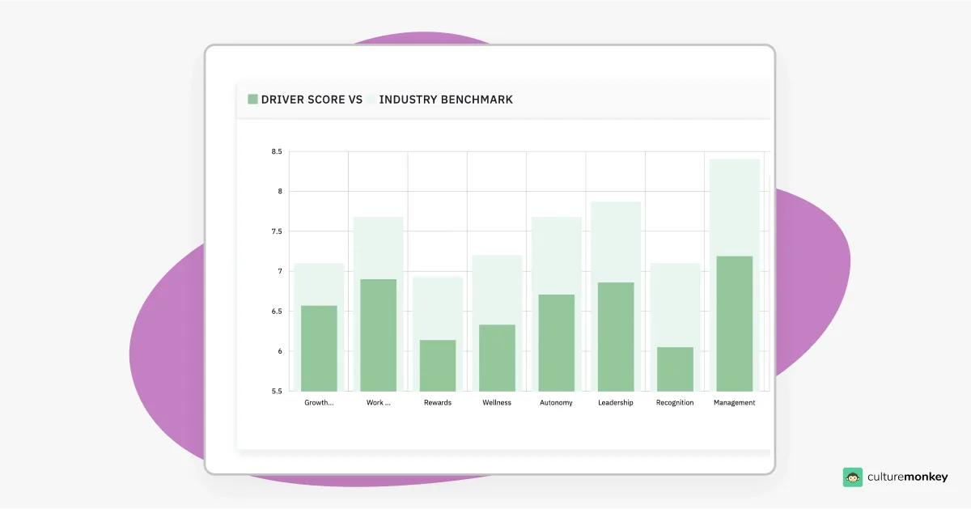Click the Wellness axis label
Image resolution: width=971 pixels, height=509 pixels.
point(497,402)
